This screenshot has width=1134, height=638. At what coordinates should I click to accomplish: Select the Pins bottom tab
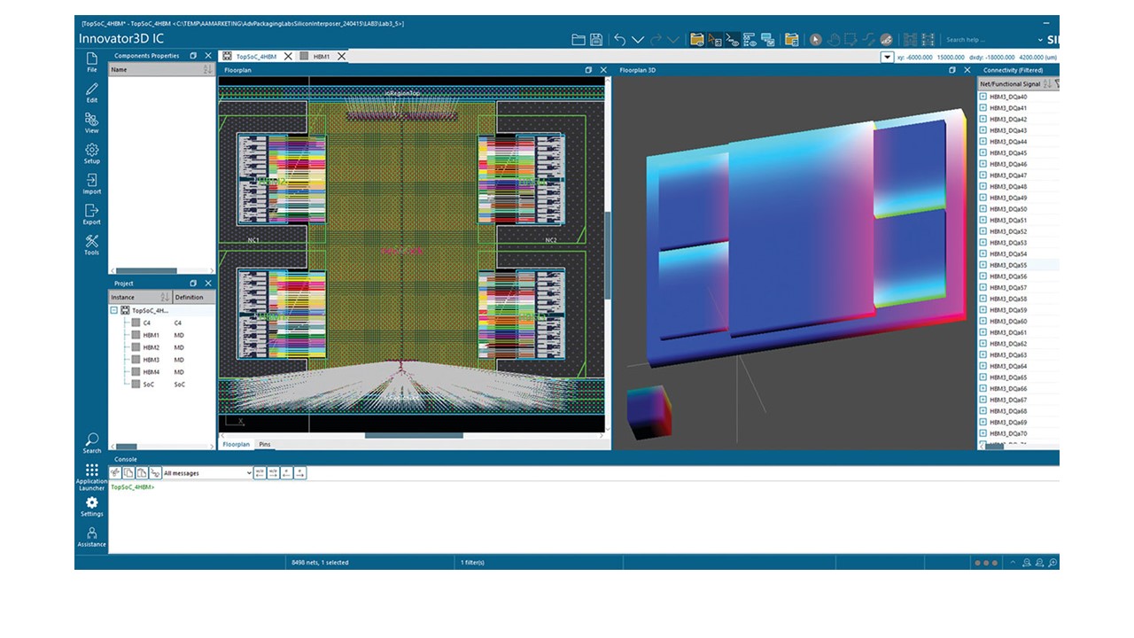coord(265,444)
